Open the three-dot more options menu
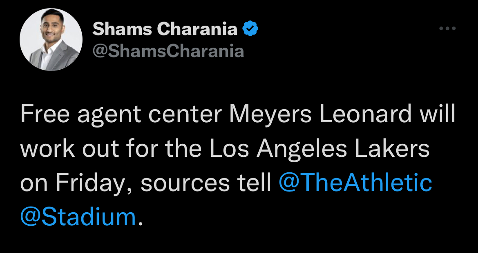 click(x=447, y=29)
